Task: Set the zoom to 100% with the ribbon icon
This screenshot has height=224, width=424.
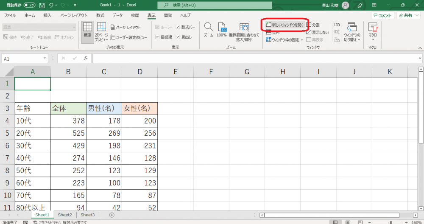Action: (221, 30)
